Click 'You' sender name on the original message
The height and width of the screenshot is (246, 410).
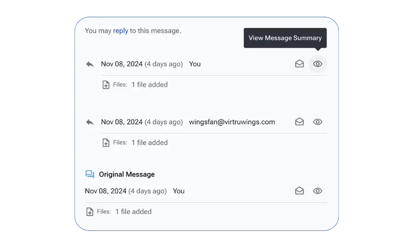(x=179, y=191)
